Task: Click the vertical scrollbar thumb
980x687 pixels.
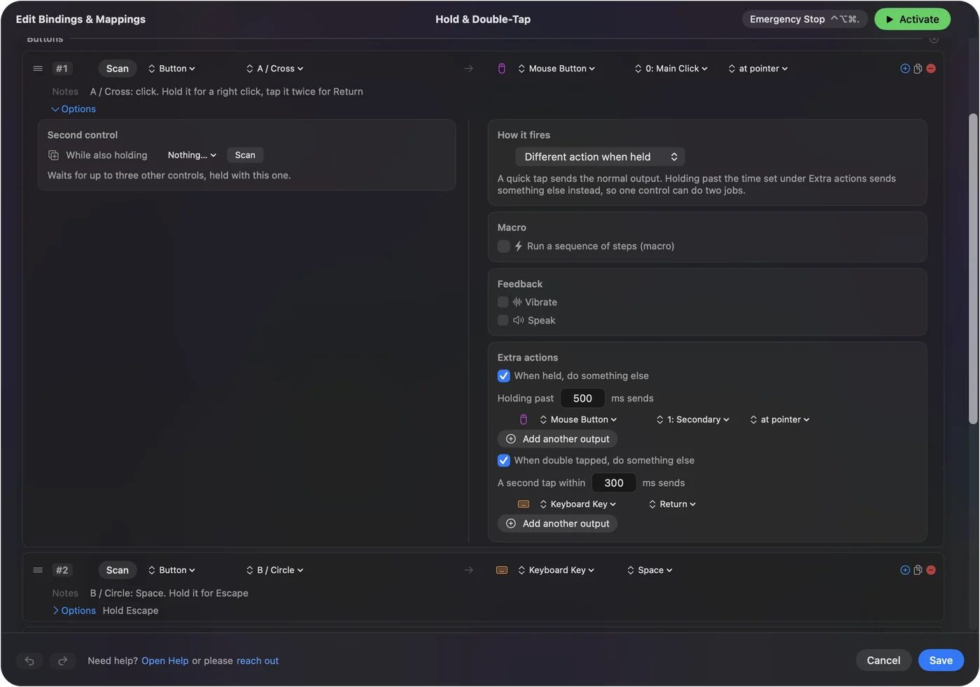Action: coord(972,269)
